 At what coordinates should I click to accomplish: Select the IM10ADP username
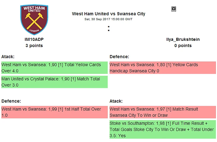click(34, 39)
